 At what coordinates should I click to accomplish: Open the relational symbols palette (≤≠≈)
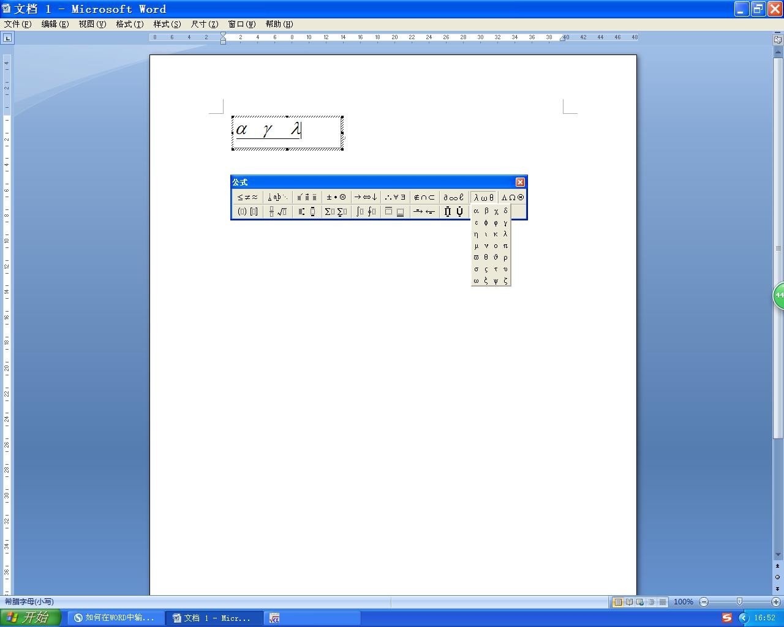pyautogui.click(x=247, y=197)
